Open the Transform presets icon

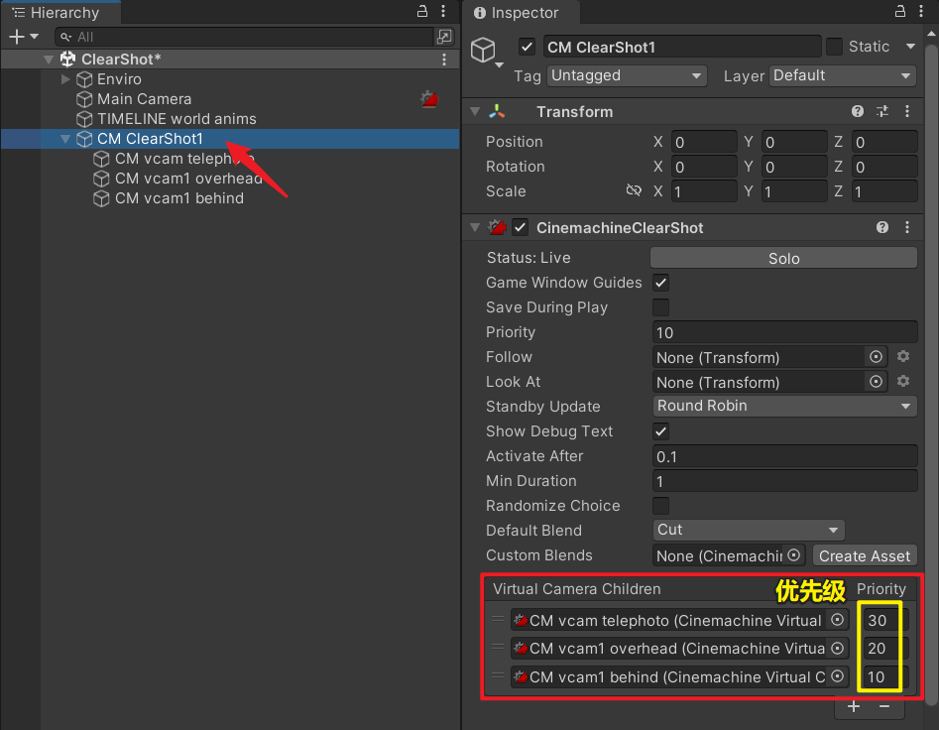coord(882,111)
